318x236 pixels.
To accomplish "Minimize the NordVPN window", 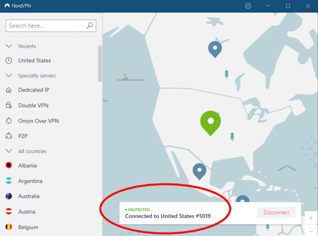I will click(268, 6).
